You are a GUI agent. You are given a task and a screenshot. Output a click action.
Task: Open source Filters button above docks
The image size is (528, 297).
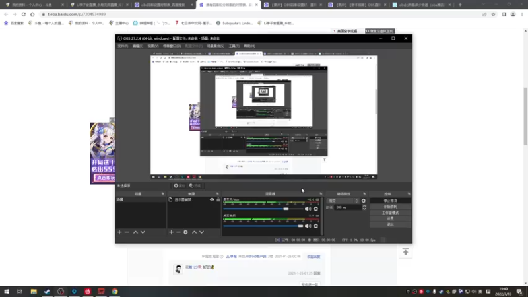click(x=195, y=186)
